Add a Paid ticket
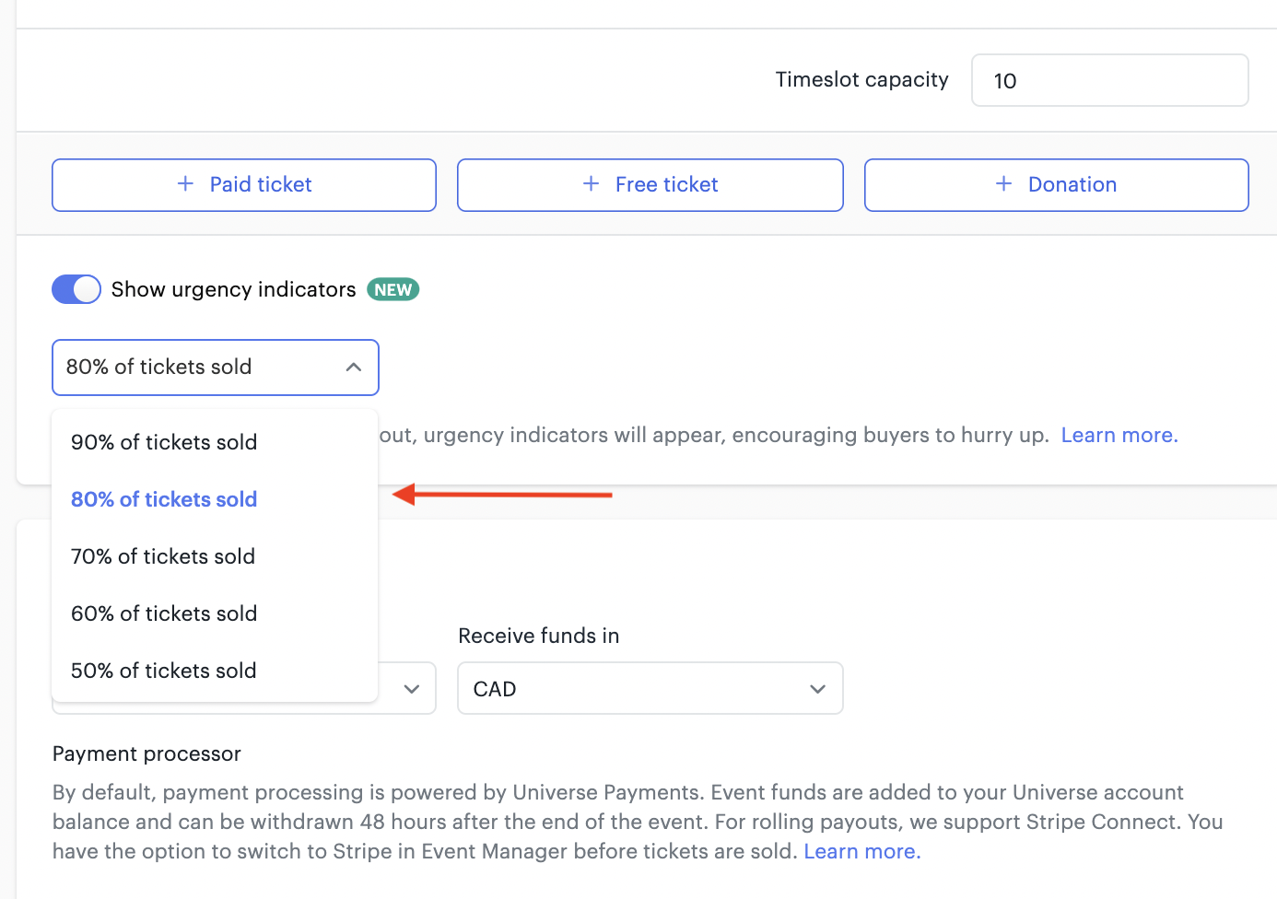 click(244, 185)
